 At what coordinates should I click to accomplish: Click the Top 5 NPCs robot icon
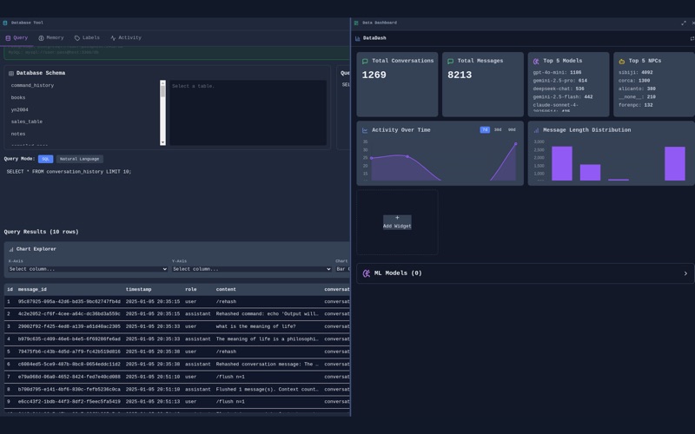[621, 61]
